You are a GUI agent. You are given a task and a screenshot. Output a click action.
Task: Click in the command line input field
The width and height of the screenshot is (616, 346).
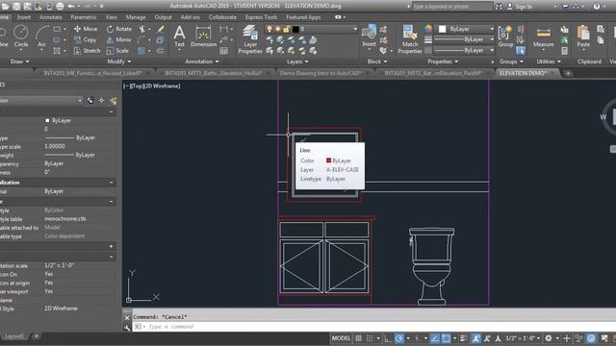click(374, 327)
